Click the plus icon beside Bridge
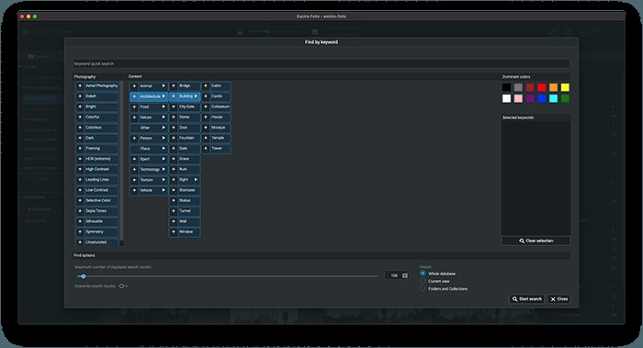This screenshot has height=348, width=643. (x=174, y=86)
